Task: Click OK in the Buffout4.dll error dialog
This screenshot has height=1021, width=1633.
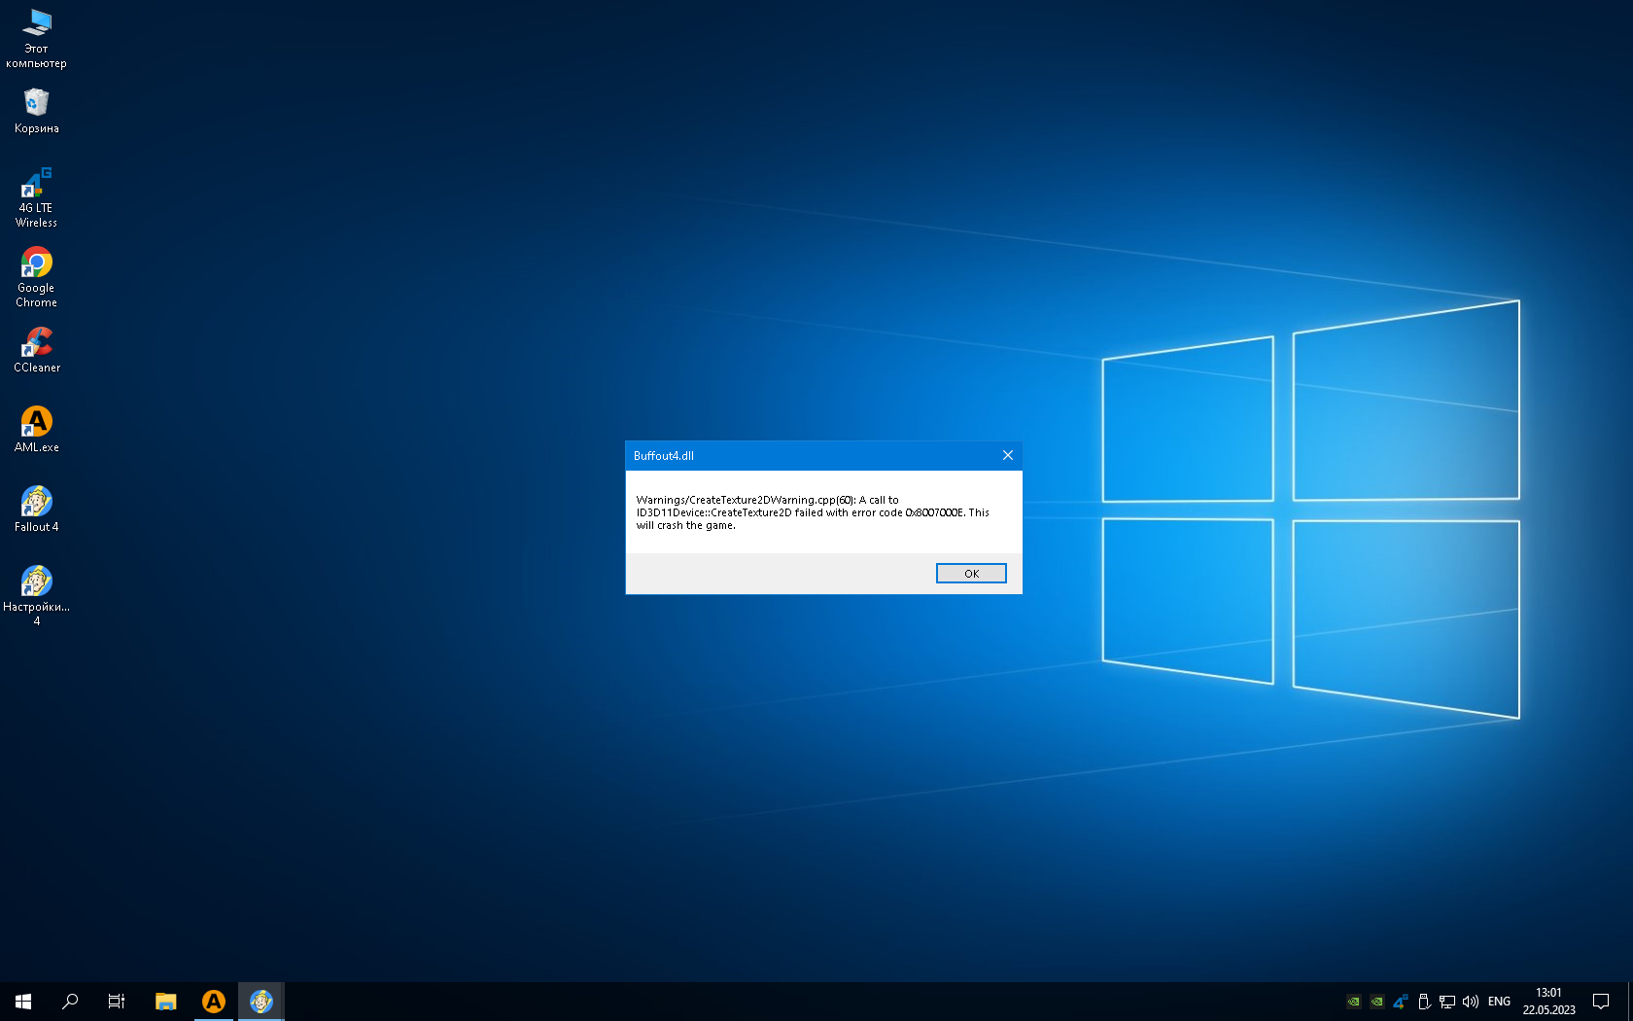Action: tap(970, 574)
